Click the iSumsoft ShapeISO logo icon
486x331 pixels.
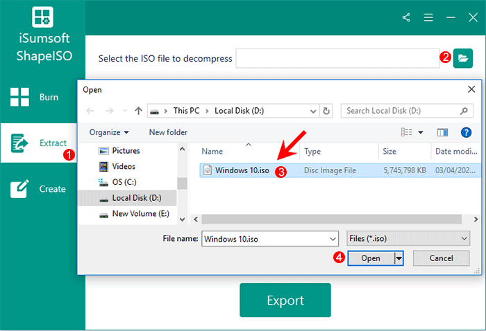[x=42, y=17]
